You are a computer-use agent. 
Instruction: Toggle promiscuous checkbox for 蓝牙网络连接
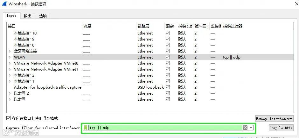click(x=168, y=51)
